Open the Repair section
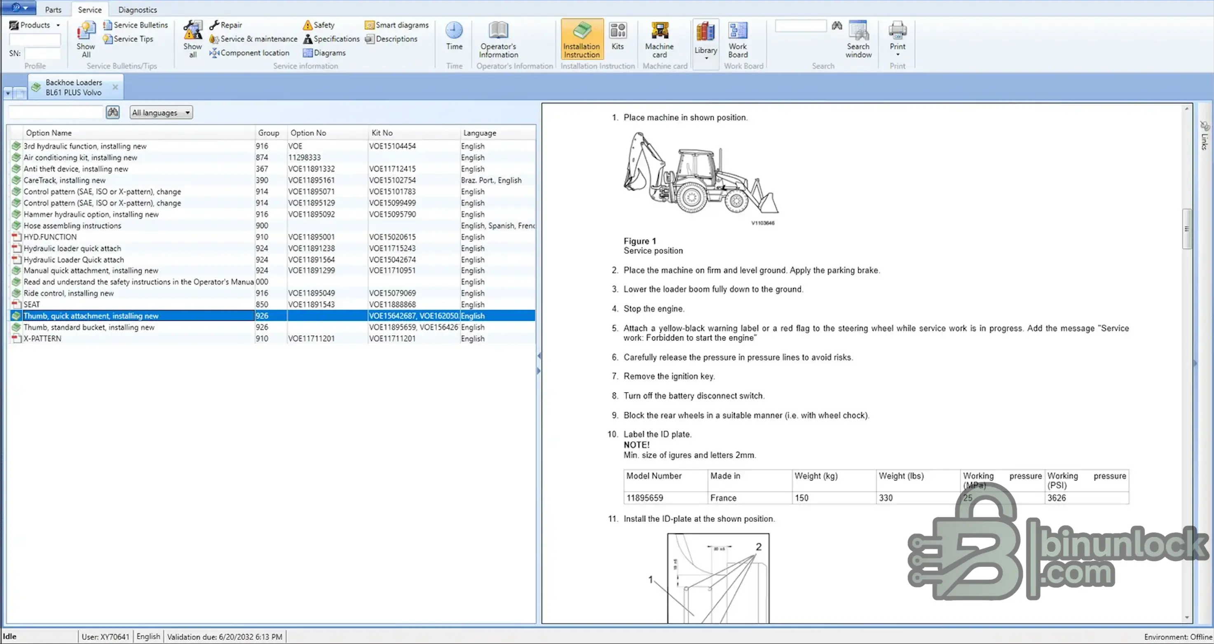Viewport: 1214px width, 644px height. pyautogui.click(x=226, y=25)
